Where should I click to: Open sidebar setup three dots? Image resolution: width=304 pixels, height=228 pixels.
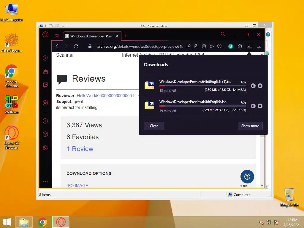45,182
